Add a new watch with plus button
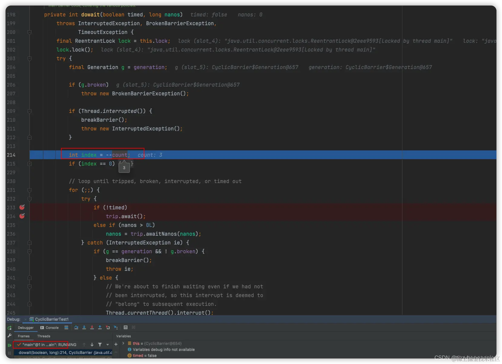 point(116,344)
